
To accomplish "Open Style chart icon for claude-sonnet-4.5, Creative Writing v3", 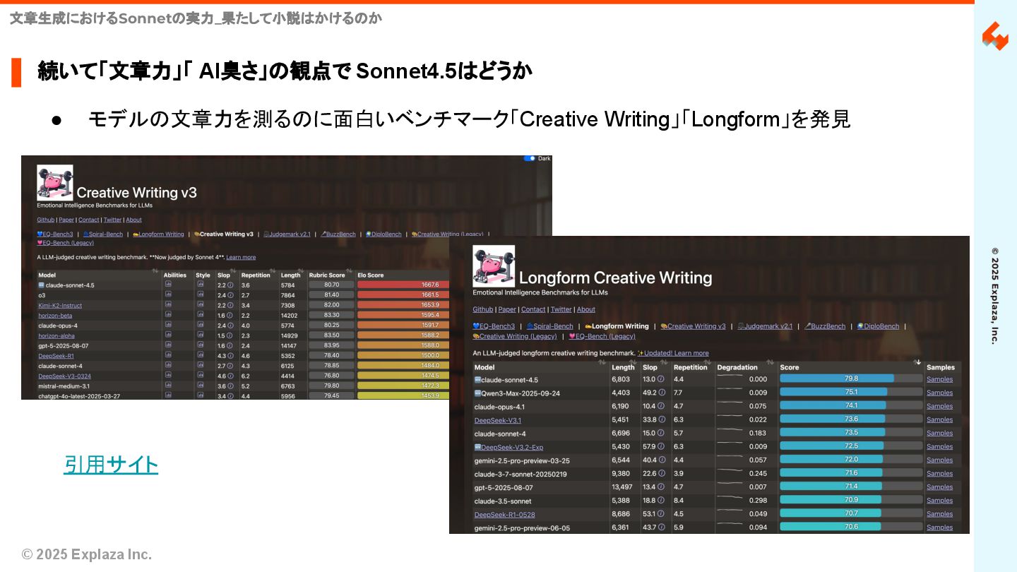I will pos(201,285).
